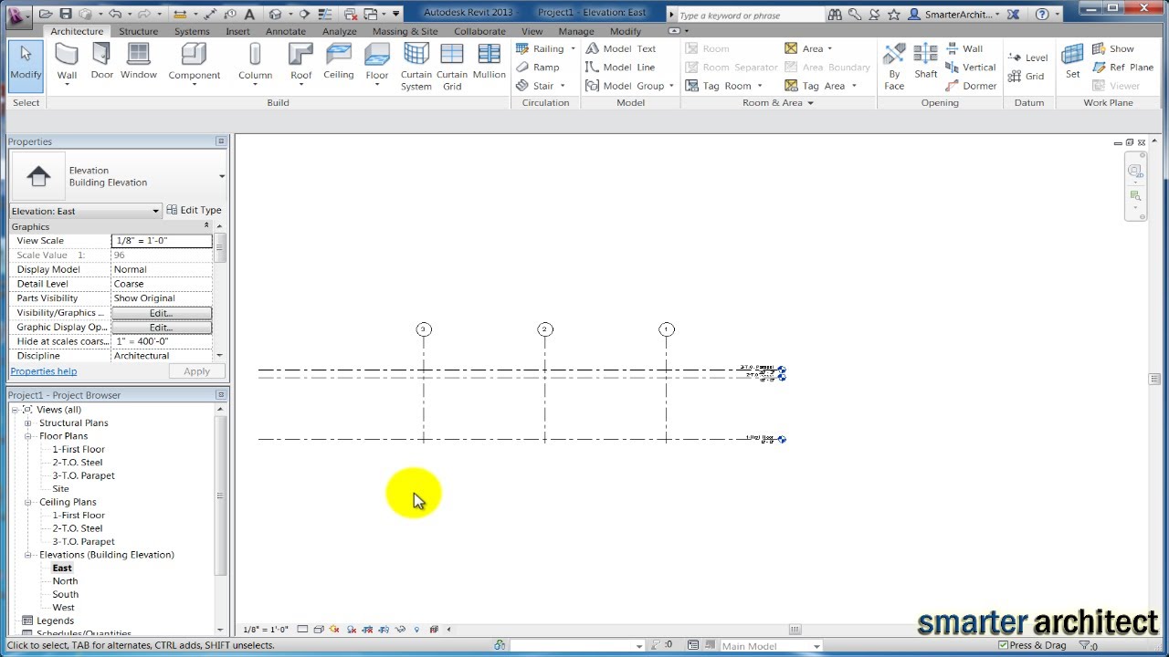The image size is (1169, 657).
Task: Expand the Model Group dropdown
Action: click(x=671, y=86)
